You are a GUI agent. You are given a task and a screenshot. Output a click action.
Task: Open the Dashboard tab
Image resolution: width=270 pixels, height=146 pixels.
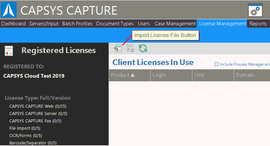pos(13,24)
